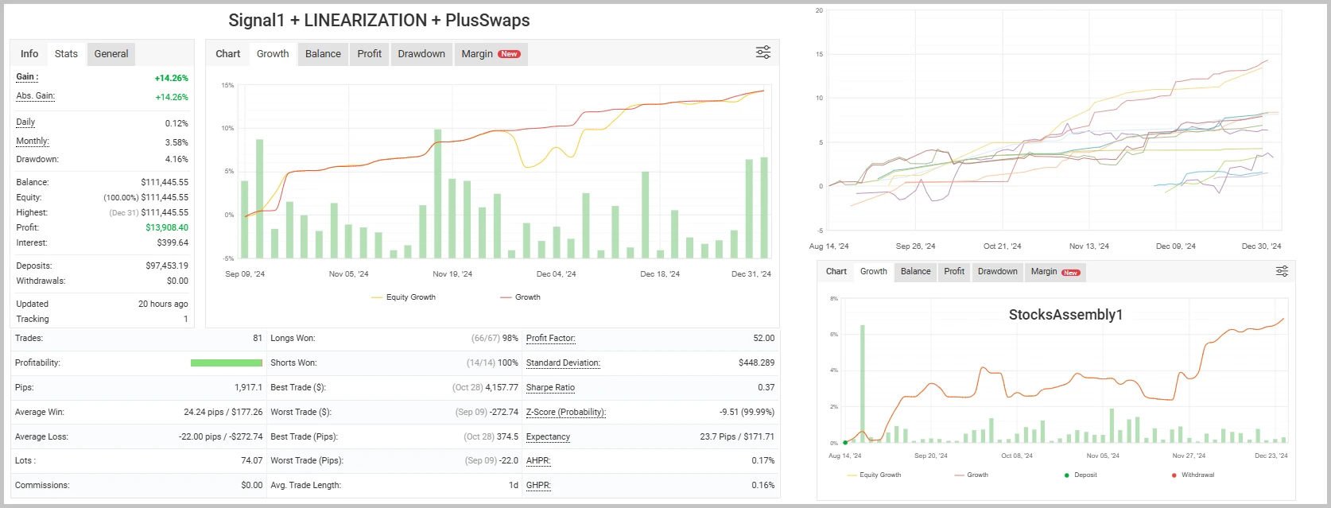
Task: Click the red Withdrawal legend dot
Action: pyautogui.click(x=1174, y=475)
